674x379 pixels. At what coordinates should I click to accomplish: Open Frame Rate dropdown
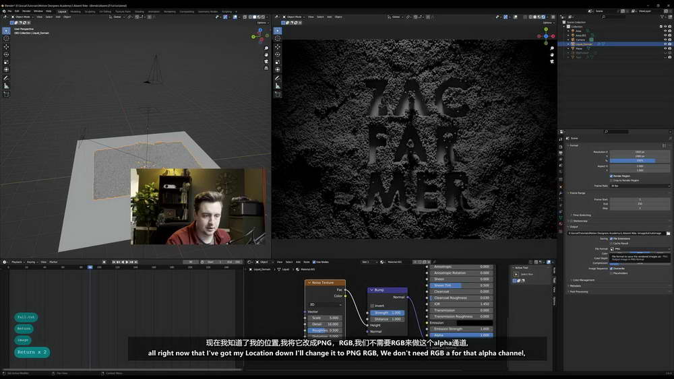click(x=640, y=186)
